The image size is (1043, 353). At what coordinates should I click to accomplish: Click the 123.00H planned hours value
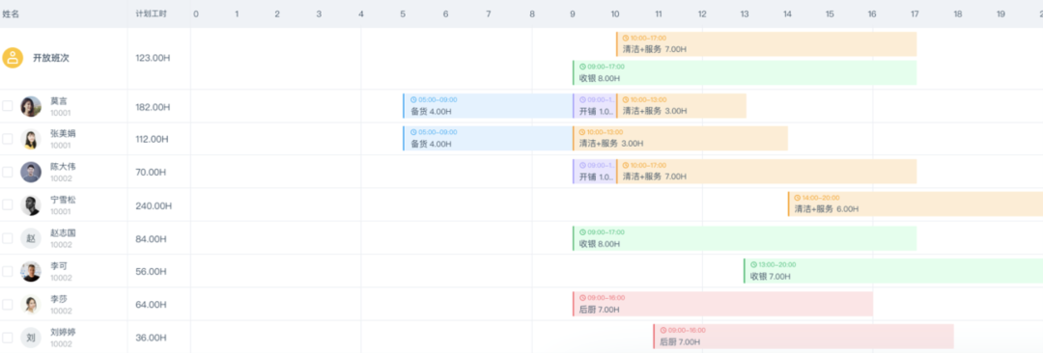click(x=153, y=58)
